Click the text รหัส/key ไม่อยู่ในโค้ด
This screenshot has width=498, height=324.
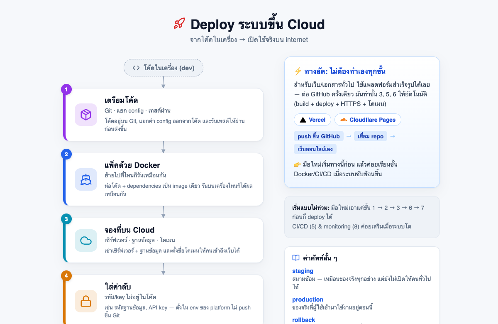130,297
